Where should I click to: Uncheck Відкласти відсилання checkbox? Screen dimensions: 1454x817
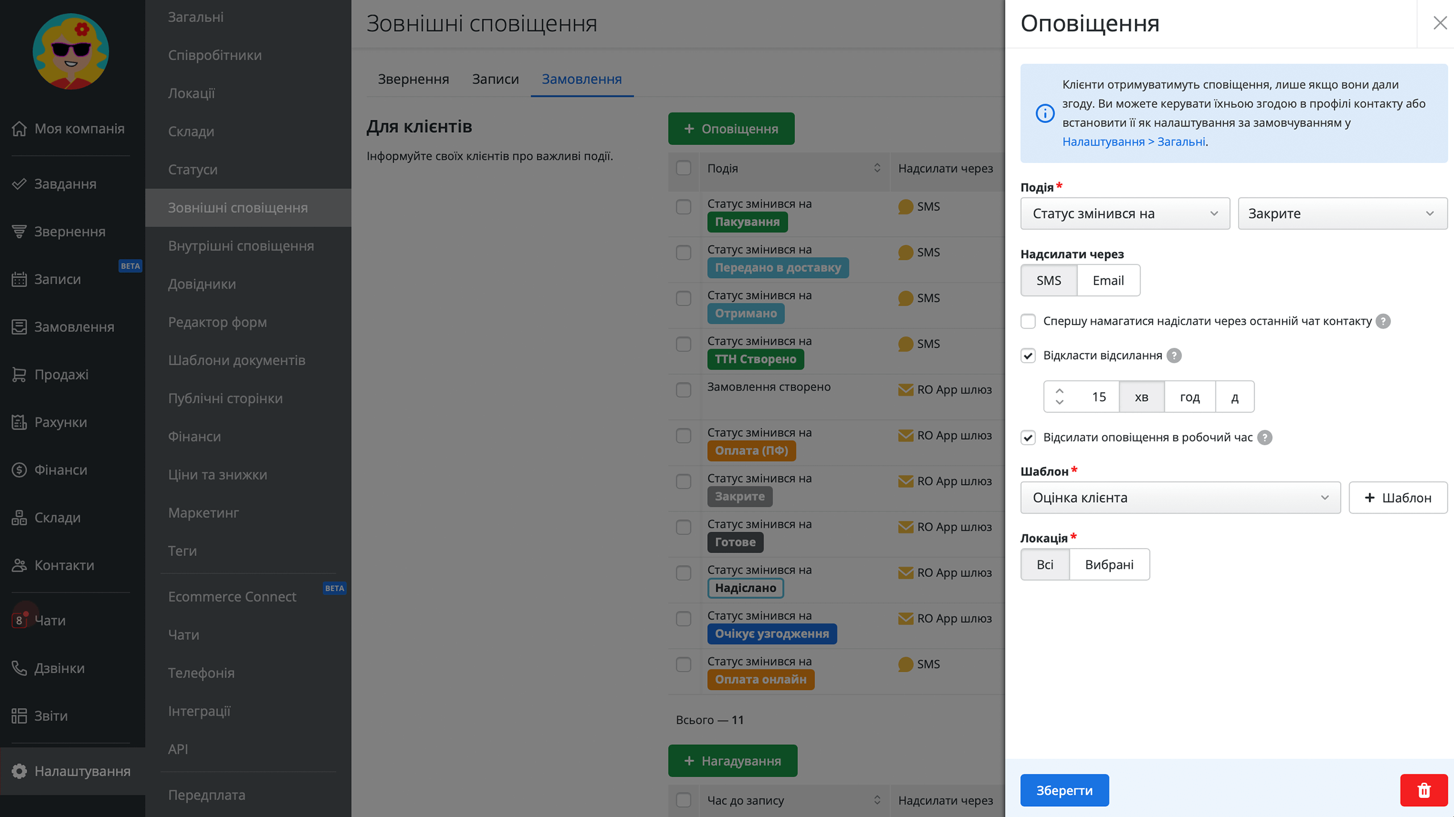click(x=1028, y=356)
